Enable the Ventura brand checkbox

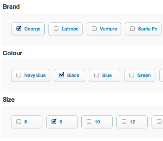pyautogui.click(x=94, y=29)
